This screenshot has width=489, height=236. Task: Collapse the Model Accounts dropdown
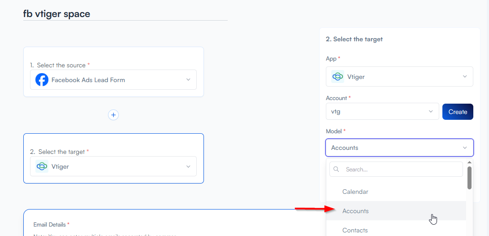465,148
